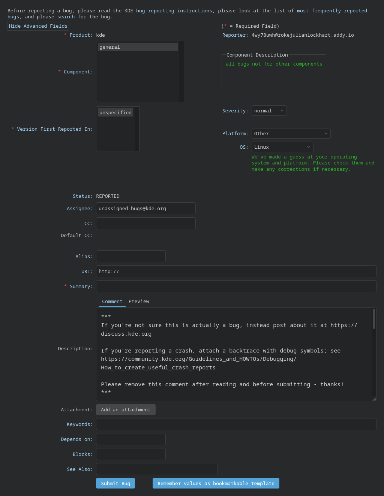Click the Description scrollbar thumb
Screen dimensions: 384x496
[x=374, y=319]
